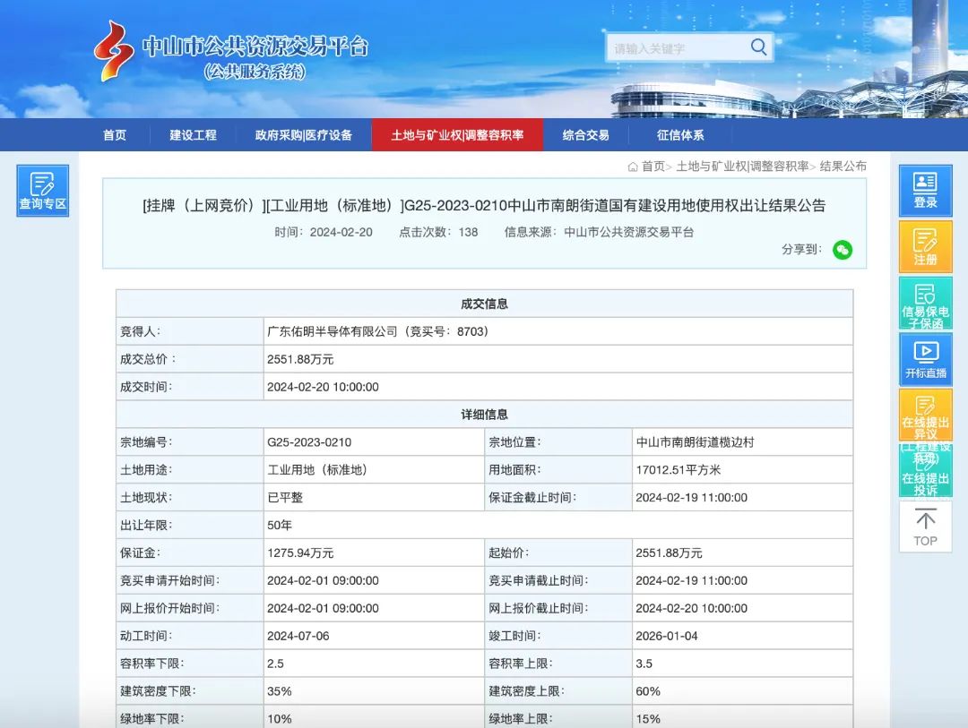968x728 pixels.
Task: Open 首页 in the navigation bar
Action: pyautogui.click(x=115, y=135)
